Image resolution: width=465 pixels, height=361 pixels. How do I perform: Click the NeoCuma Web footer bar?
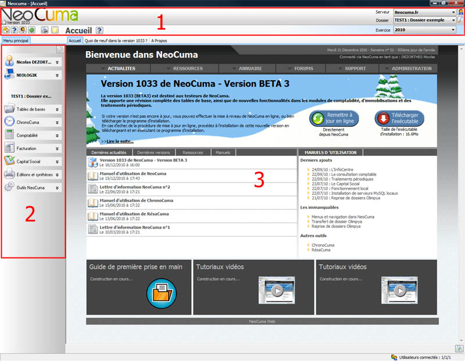(262, 321)
